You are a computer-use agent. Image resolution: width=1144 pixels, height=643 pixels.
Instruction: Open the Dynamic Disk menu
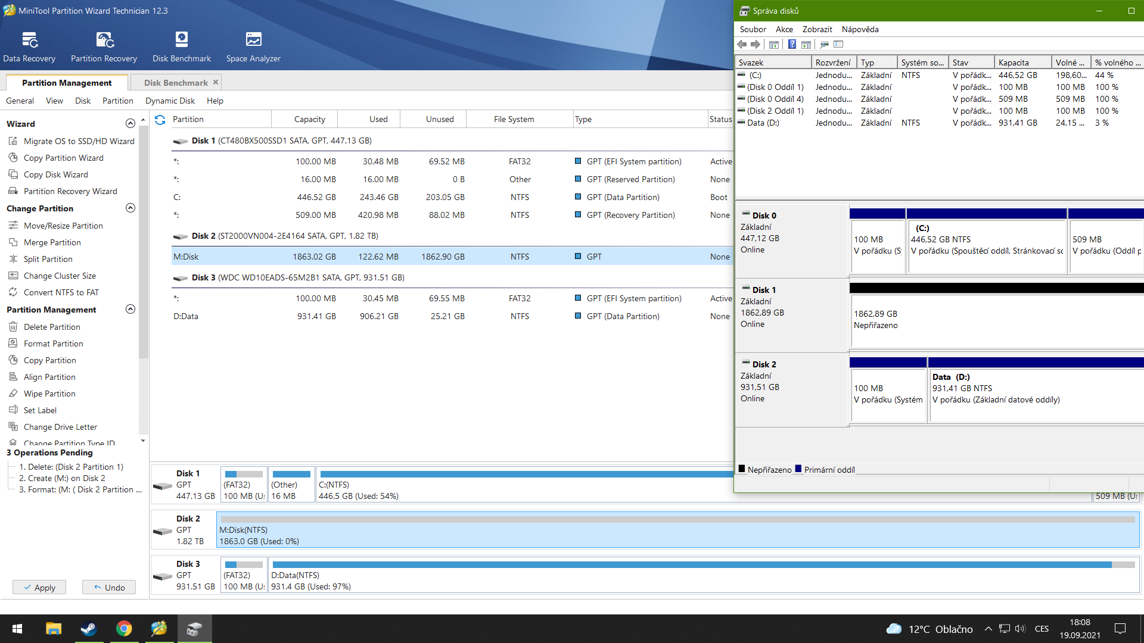(x=170, y=101)
